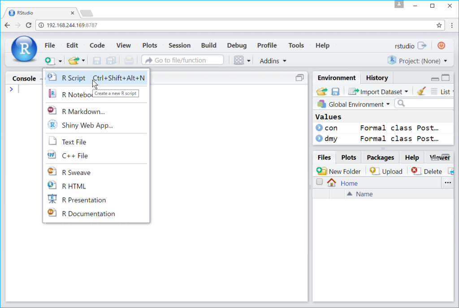Click the Save document toolbar icon
459x308 pixels.
pos(97,60)
